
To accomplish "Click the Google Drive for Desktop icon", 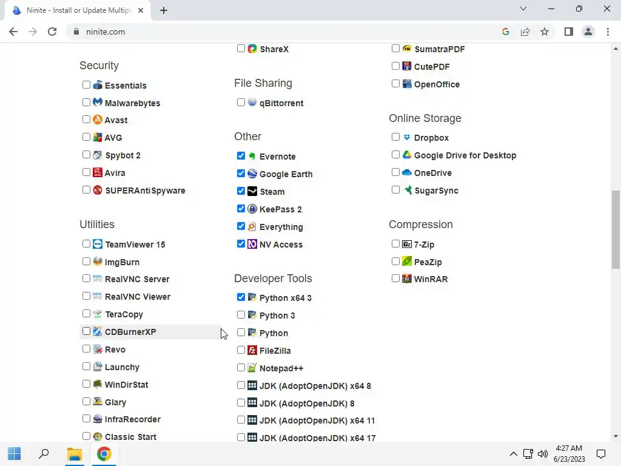I will (x=407, y=155).
